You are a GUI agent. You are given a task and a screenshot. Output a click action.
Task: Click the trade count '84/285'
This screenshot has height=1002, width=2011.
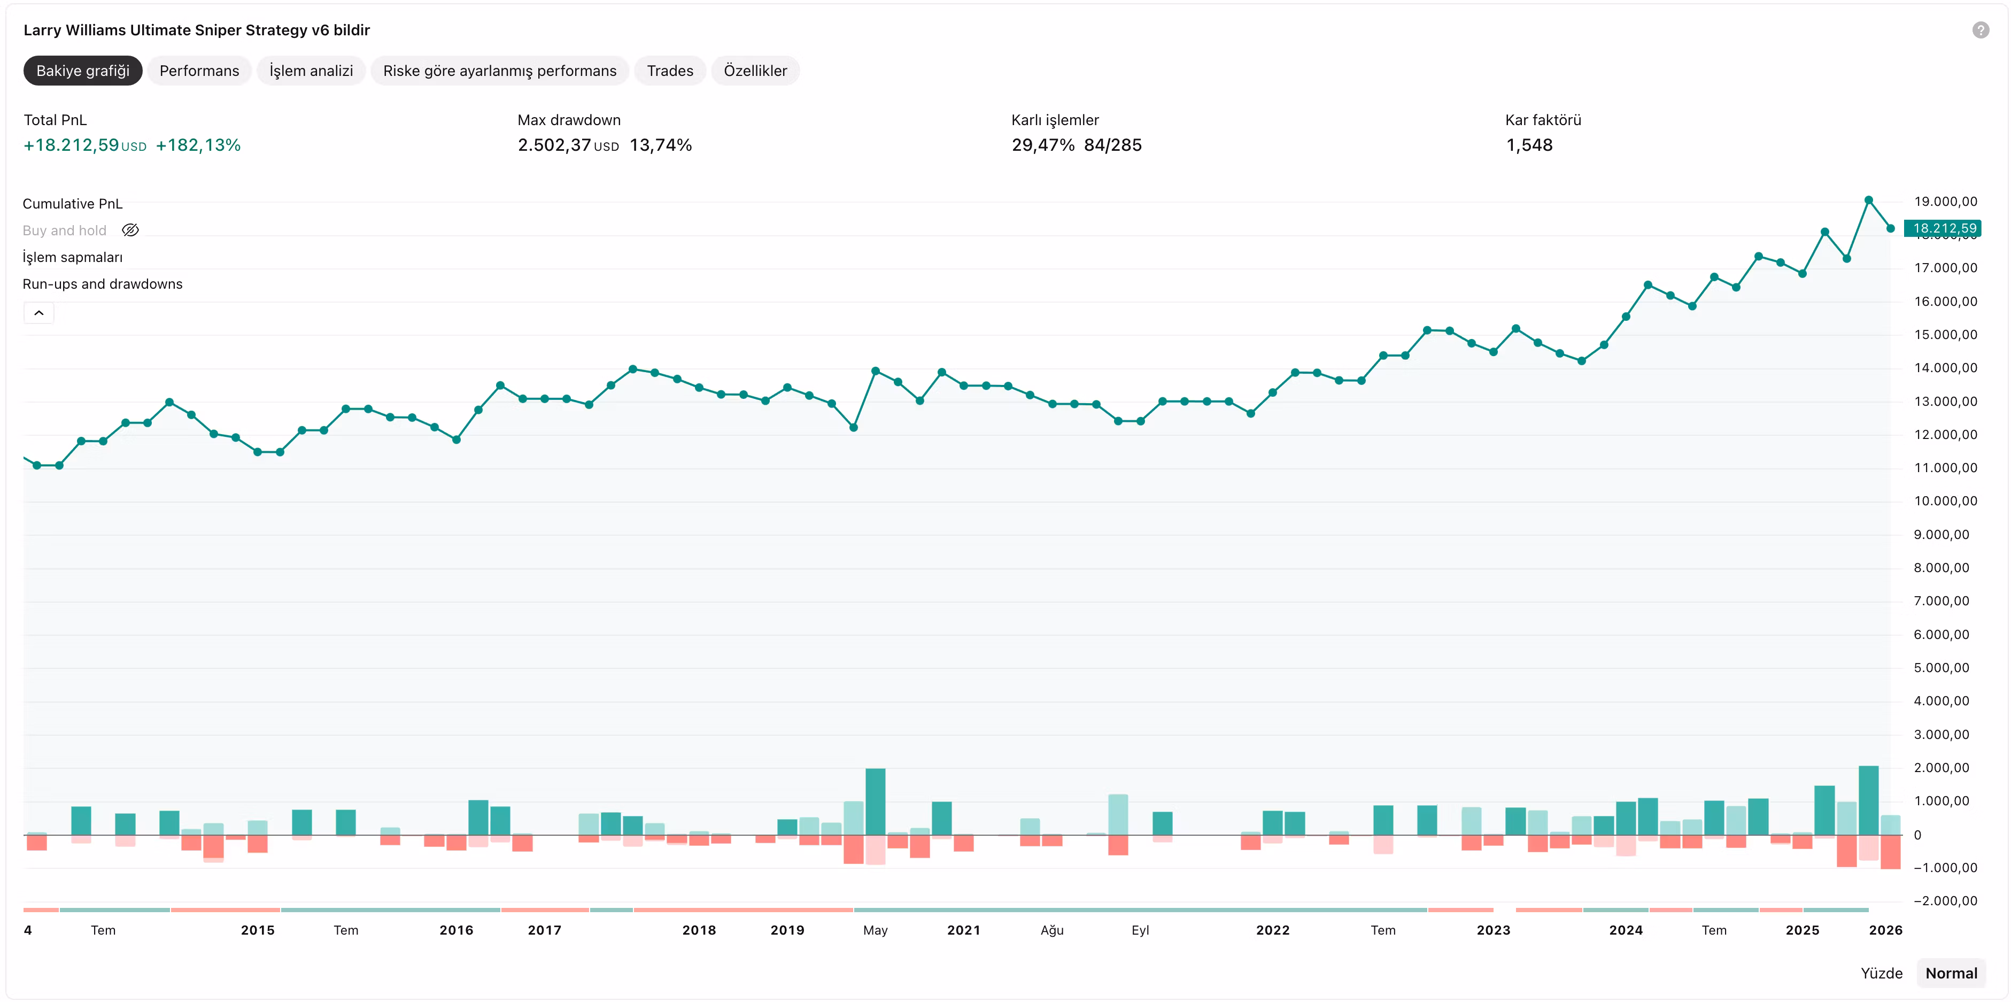pyautogui.click(x=1112, y=145)
